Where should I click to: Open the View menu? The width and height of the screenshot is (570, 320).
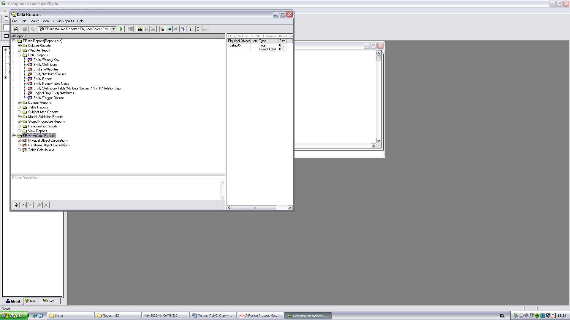[46, 21]
